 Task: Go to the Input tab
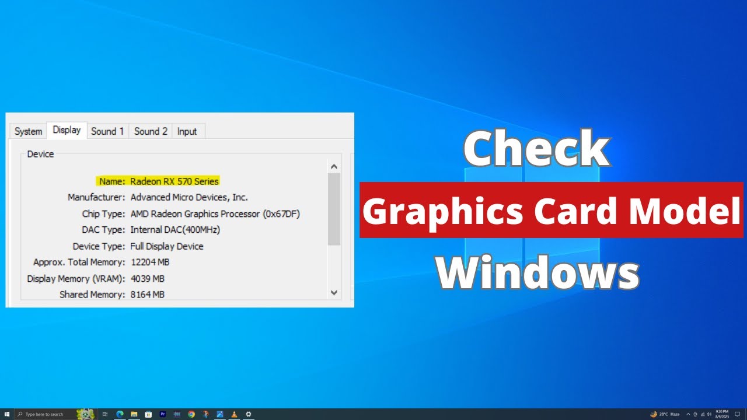(187, 131)
